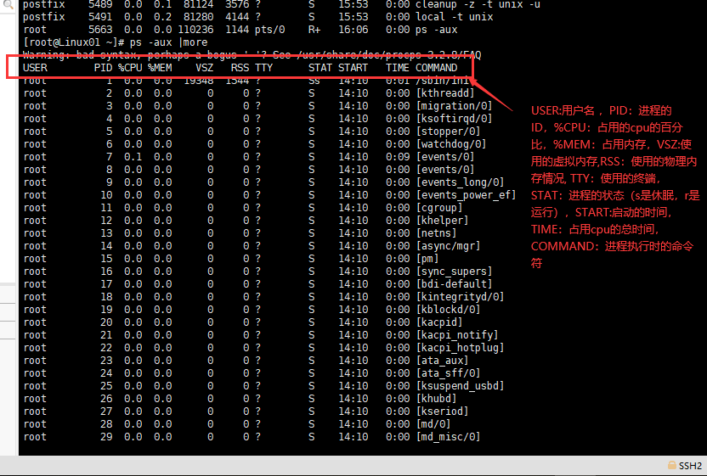Click the [sync_supers] process name
This screenshot has width=707, height=476.
pyautogui.click(x=455, y=272)
